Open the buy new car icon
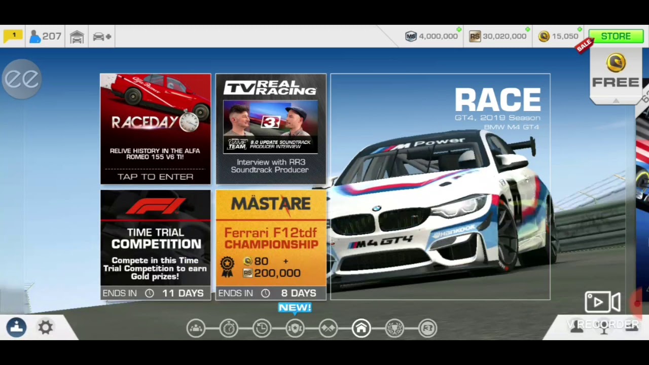This screenshot has height=365, width=649. 102,36
